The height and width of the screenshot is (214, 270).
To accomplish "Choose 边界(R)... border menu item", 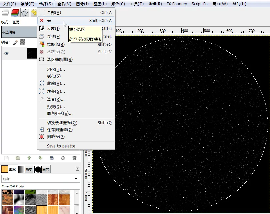I will click(x=76, y=99).
